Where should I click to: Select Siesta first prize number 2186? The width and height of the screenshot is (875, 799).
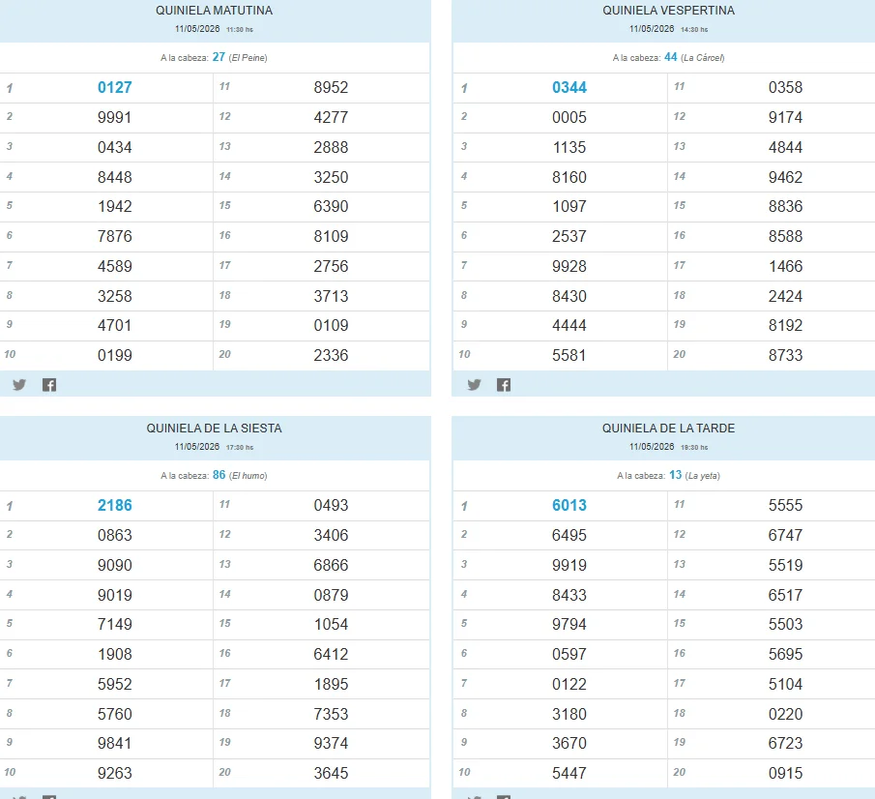point(115,505)
